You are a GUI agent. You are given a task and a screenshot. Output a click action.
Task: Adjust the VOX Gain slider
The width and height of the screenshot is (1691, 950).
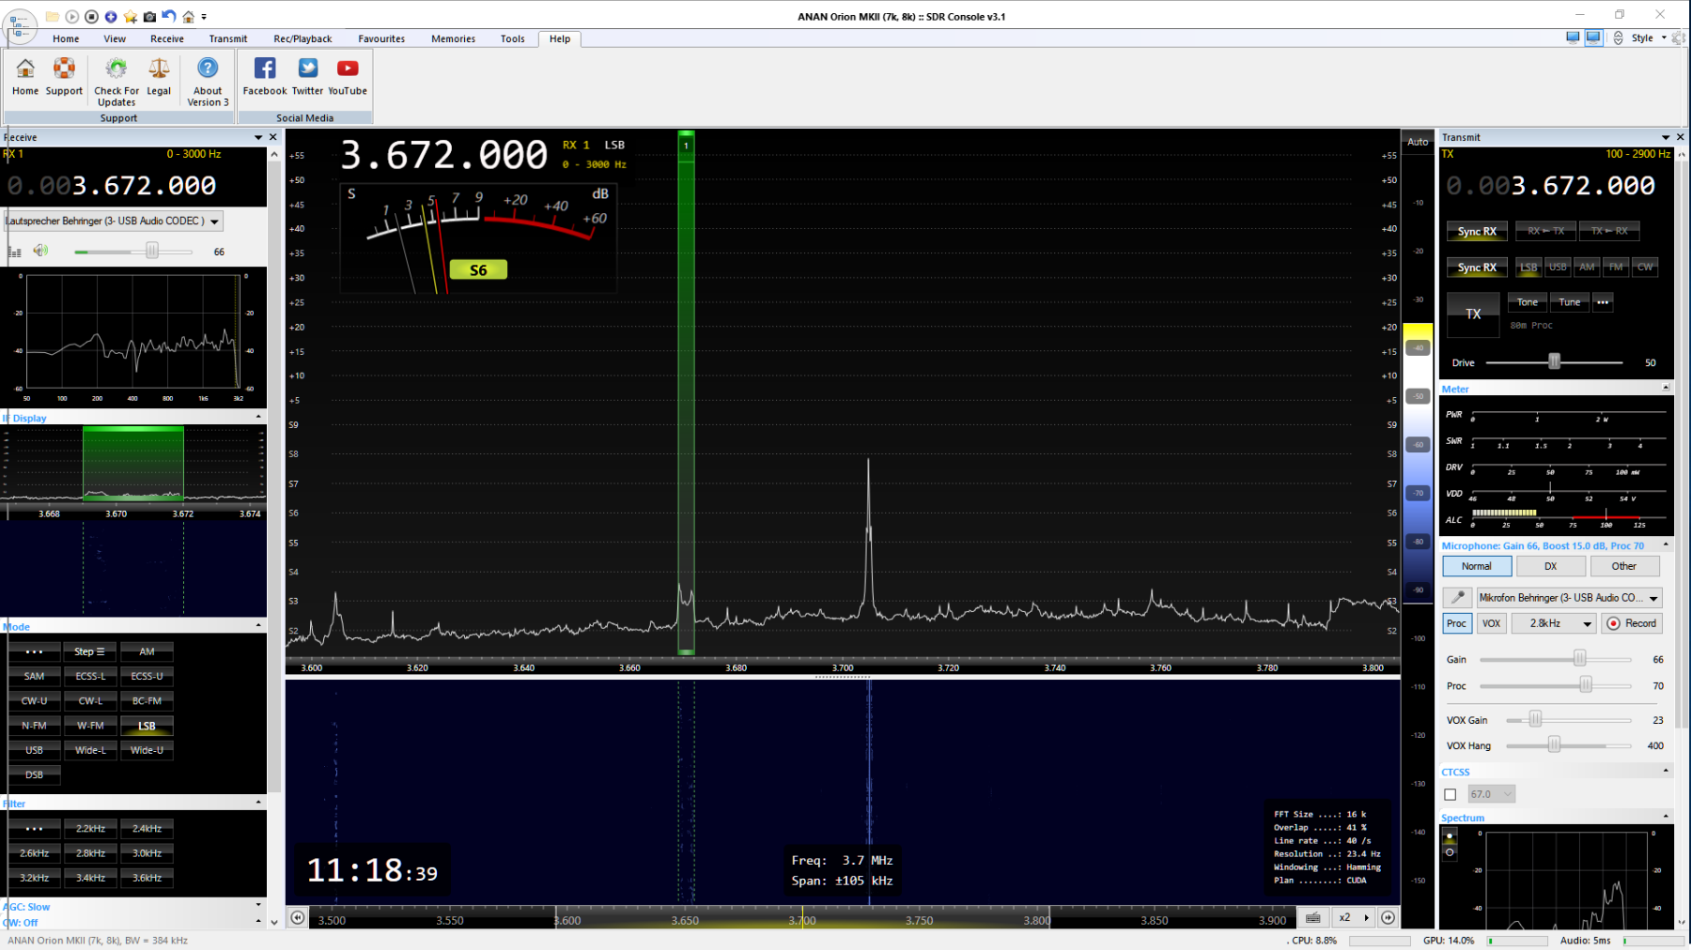pos(1535,720)
